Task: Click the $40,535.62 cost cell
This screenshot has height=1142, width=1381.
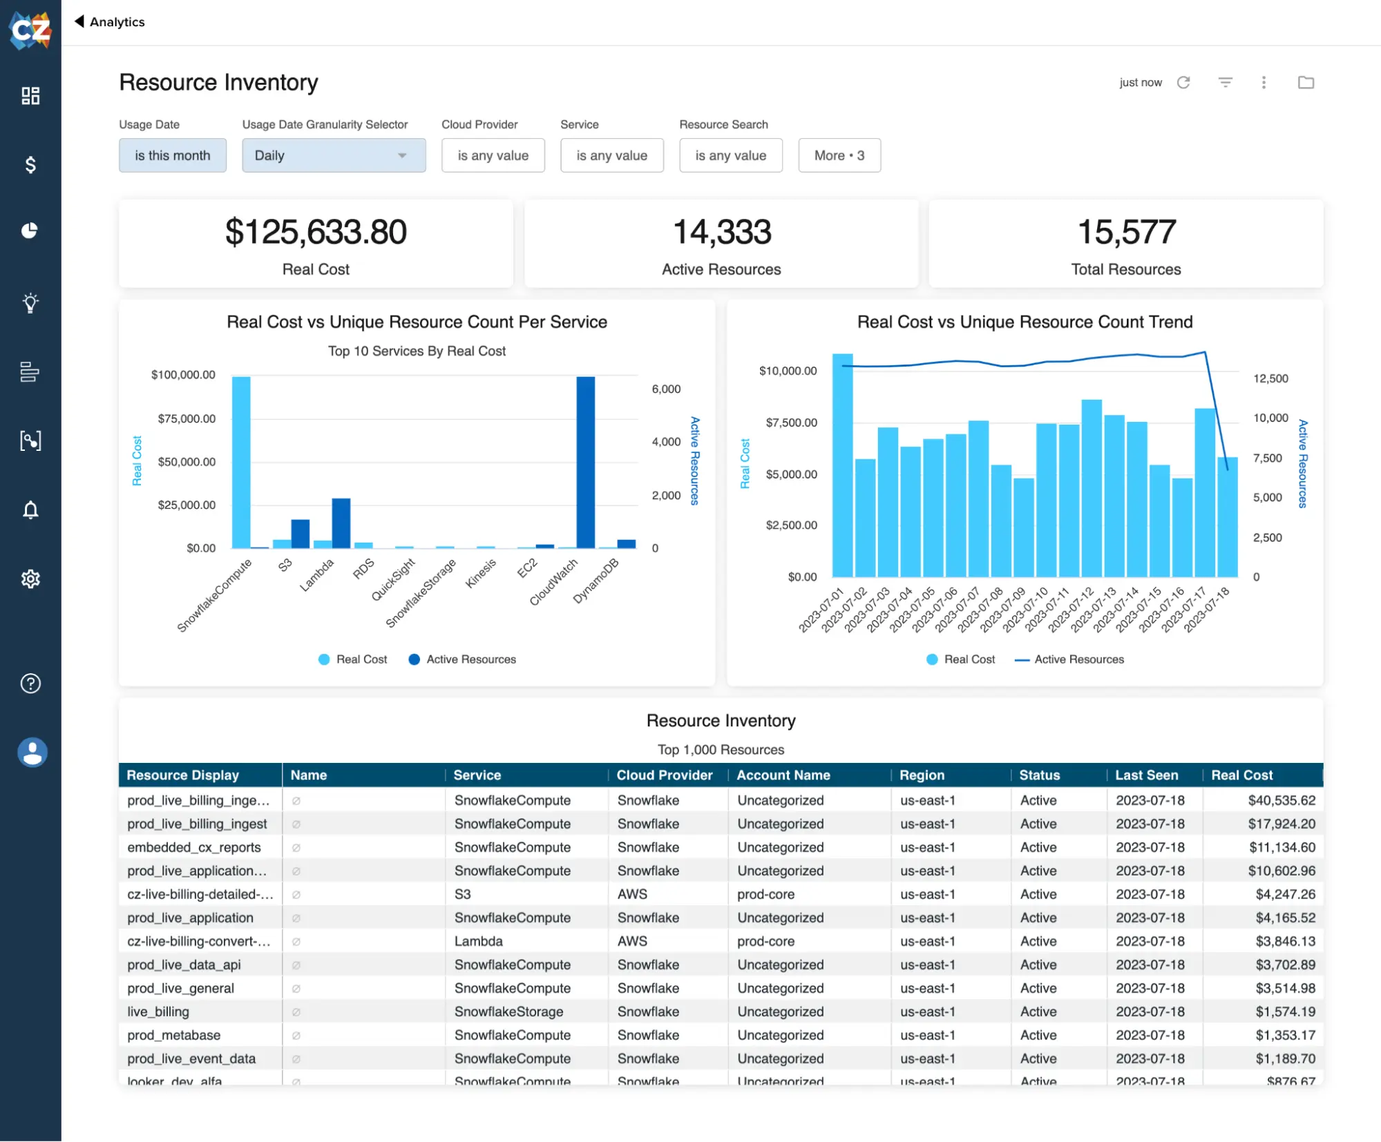Action: [1263, 801]
